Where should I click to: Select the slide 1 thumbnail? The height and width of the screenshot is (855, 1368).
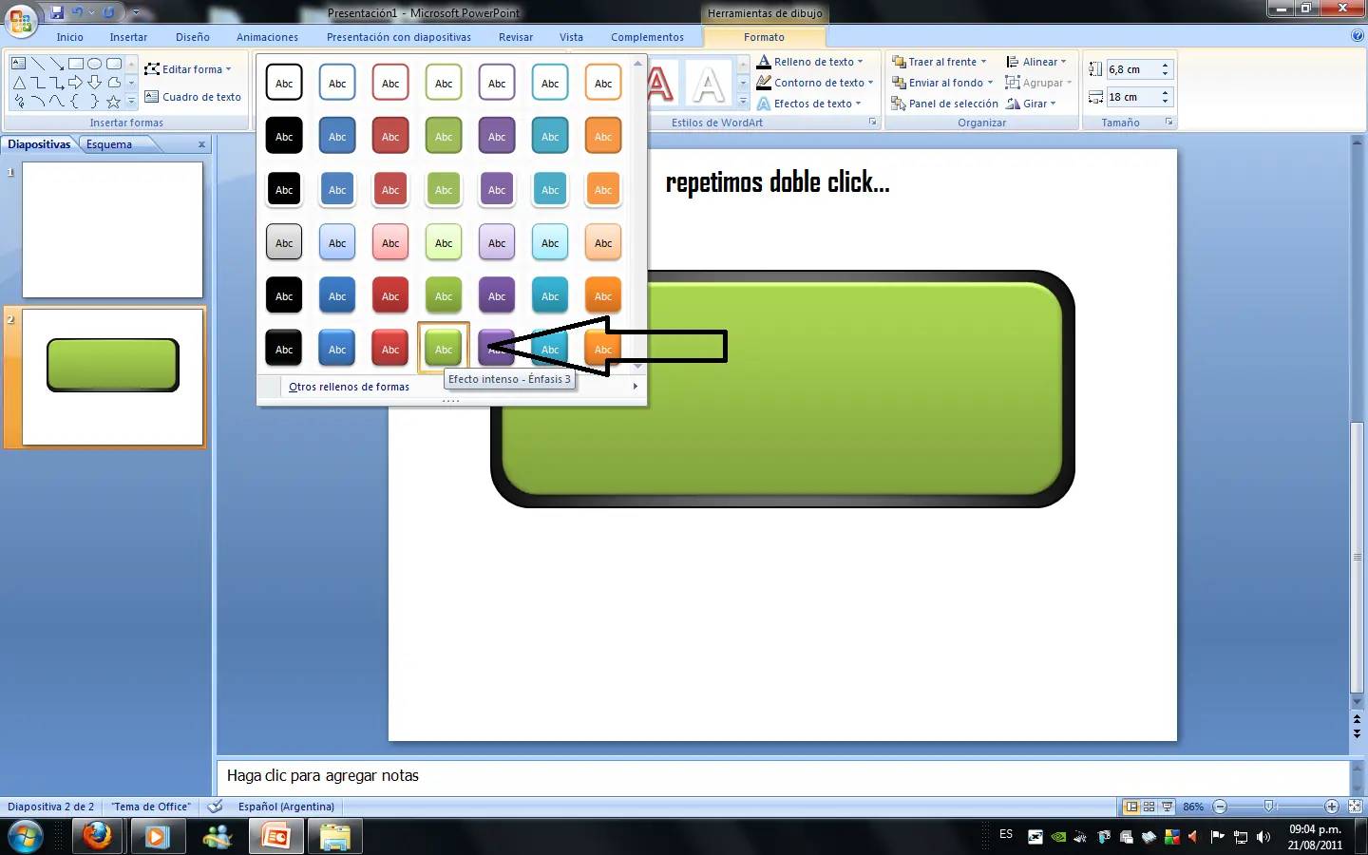pyautogui.click(x=112, y=230)
